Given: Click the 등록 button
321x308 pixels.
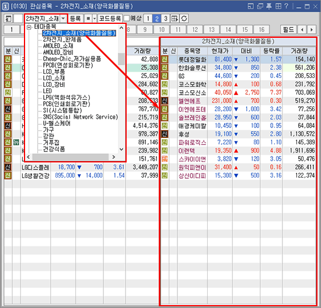Looking at the screenshot, I should click(75, 19).
